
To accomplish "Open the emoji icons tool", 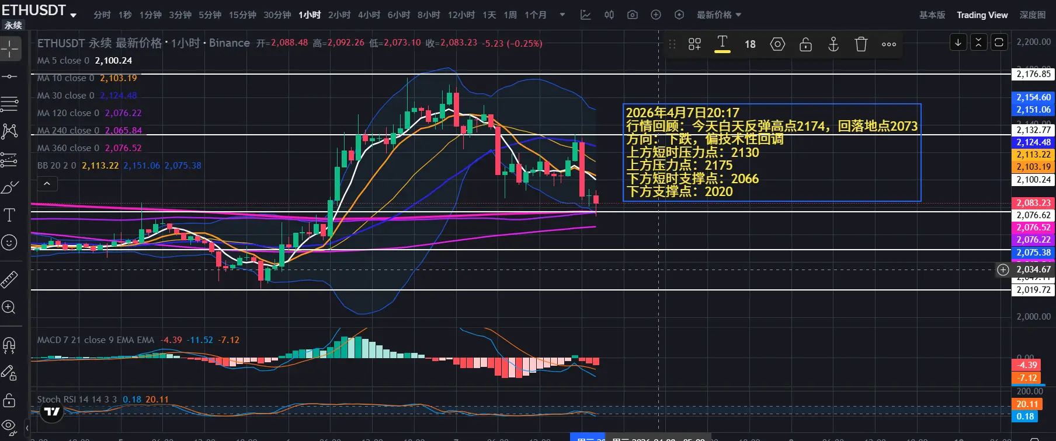I will (x=10, y=242).
